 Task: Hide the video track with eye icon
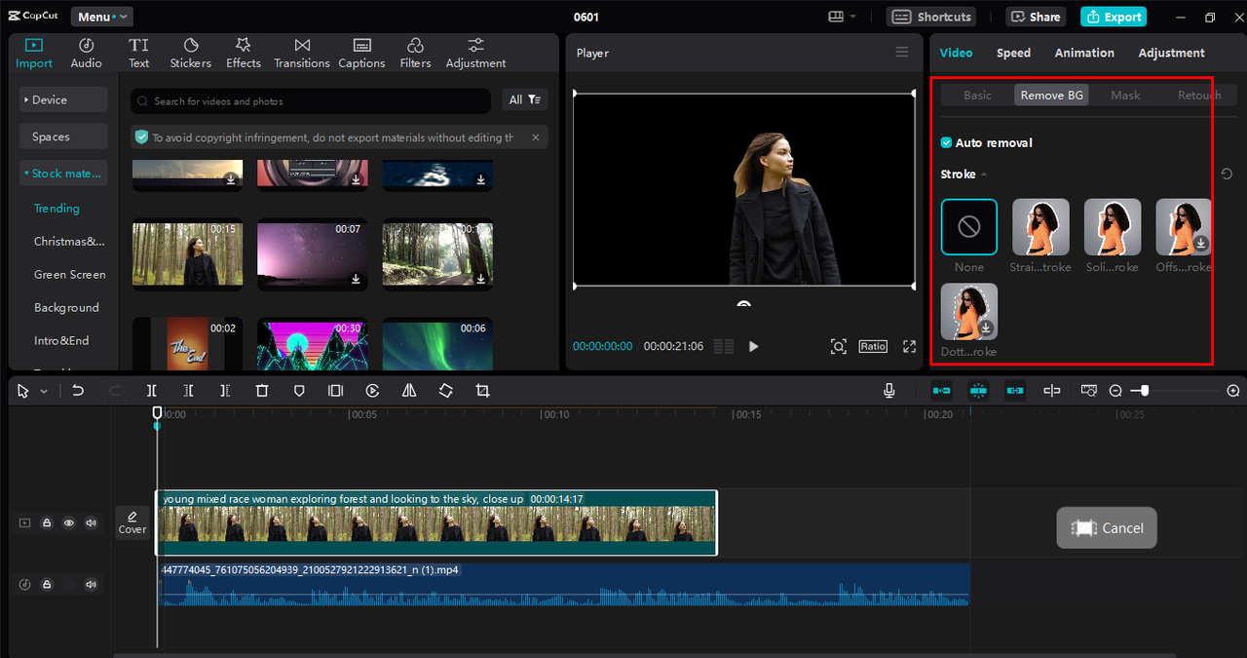tap(69, 523)
